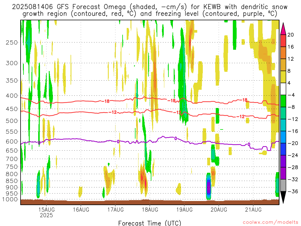Click the 650 pressure level label
The image size is (301, 226).
tap(12, 150)
